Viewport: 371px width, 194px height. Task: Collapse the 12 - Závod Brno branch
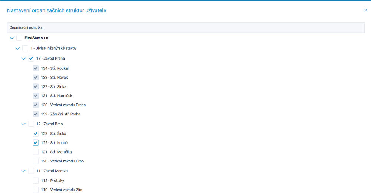coord(23,124)
